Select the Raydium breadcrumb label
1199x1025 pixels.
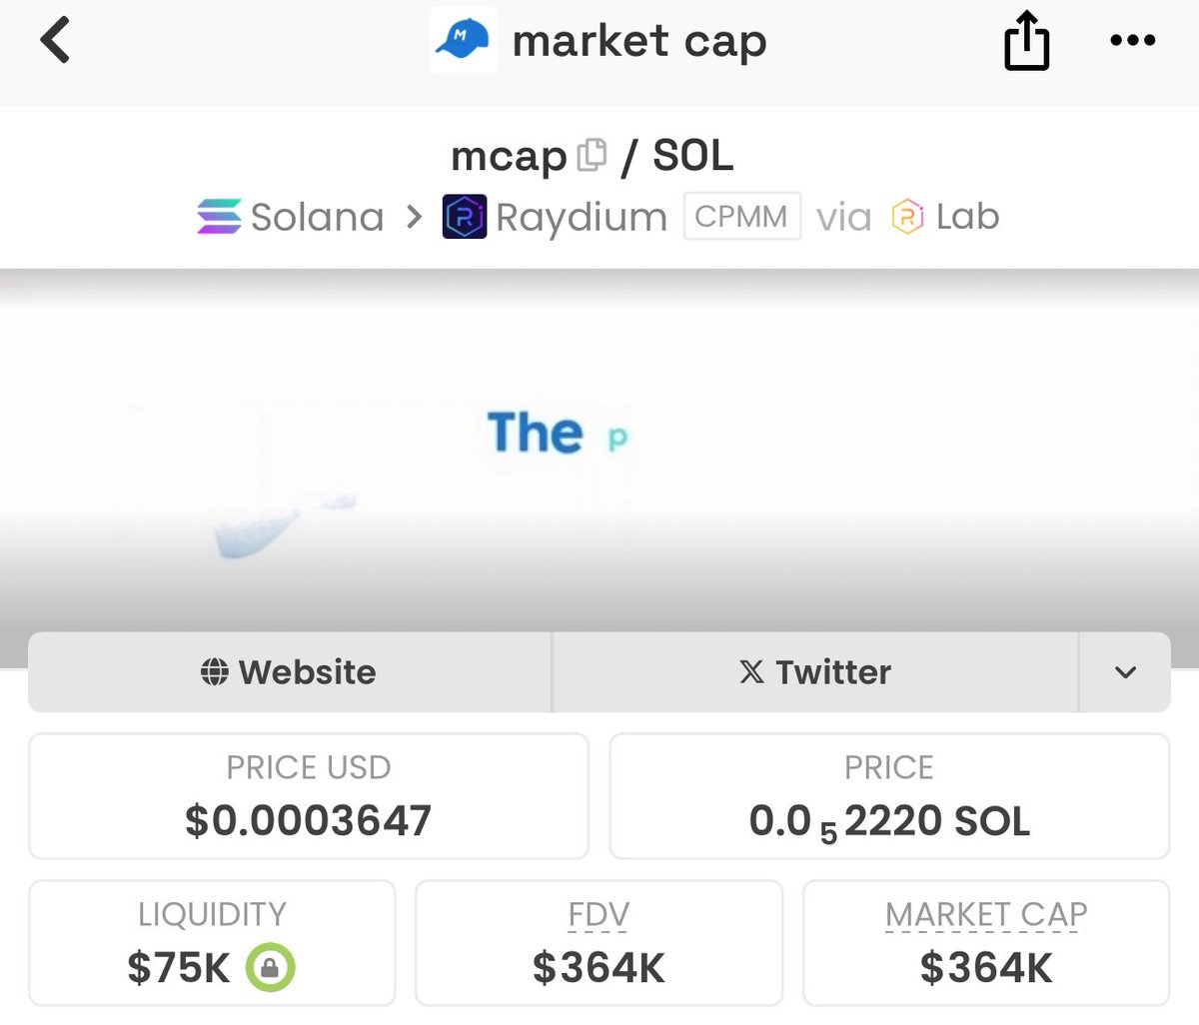(x=582, y=218)
